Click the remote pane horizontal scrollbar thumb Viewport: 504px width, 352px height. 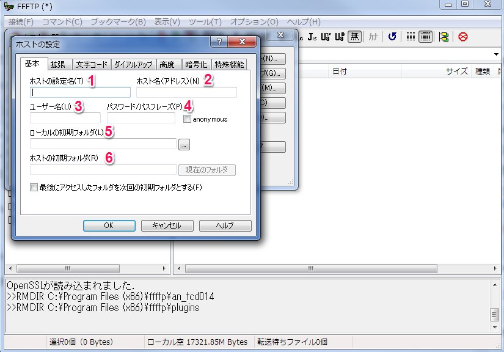click(x=311, y=268)
